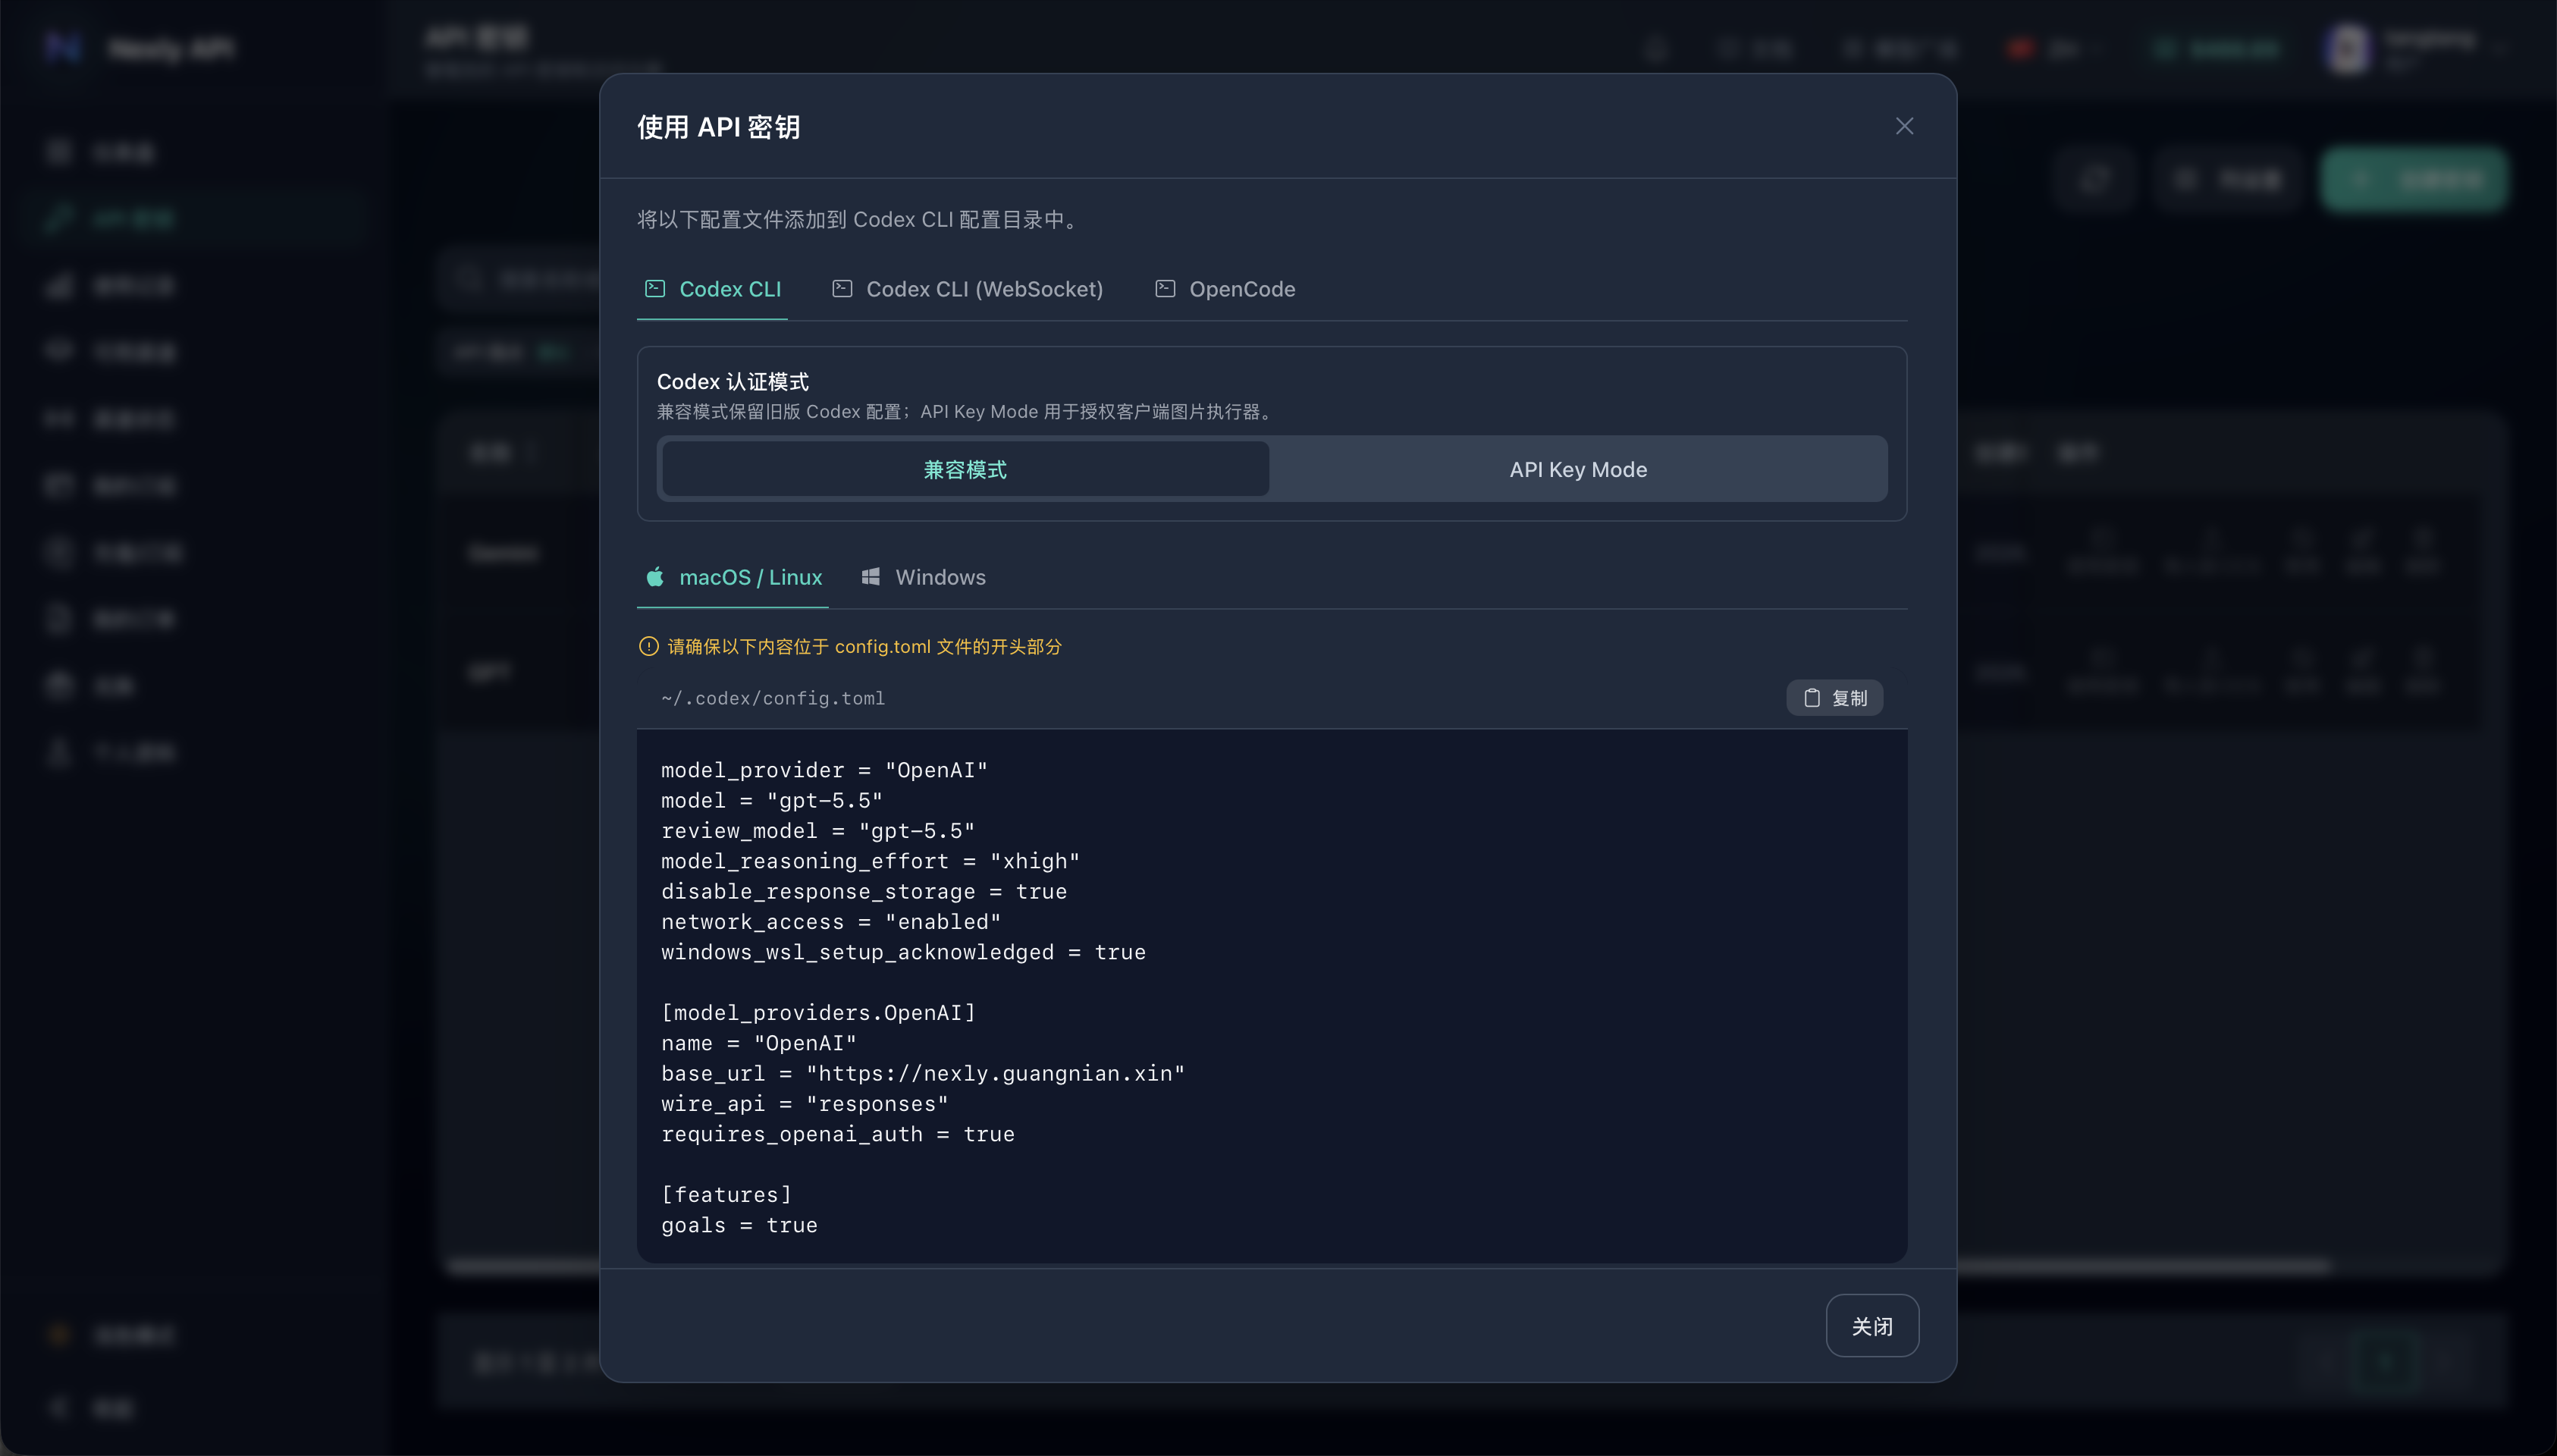Viewport: 2557px width, 1456px height.
Task: Select 兼容模式 authentication mode
Action: click(x=965, y=469)
